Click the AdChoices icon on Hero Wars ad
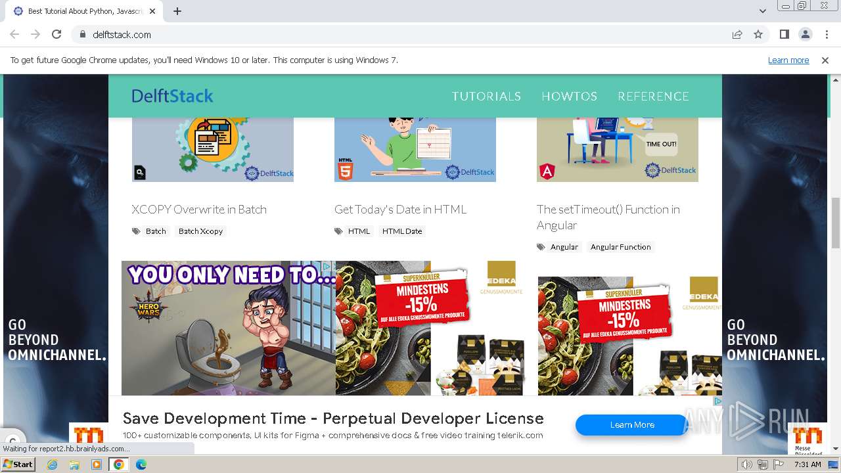 [326, 266]
